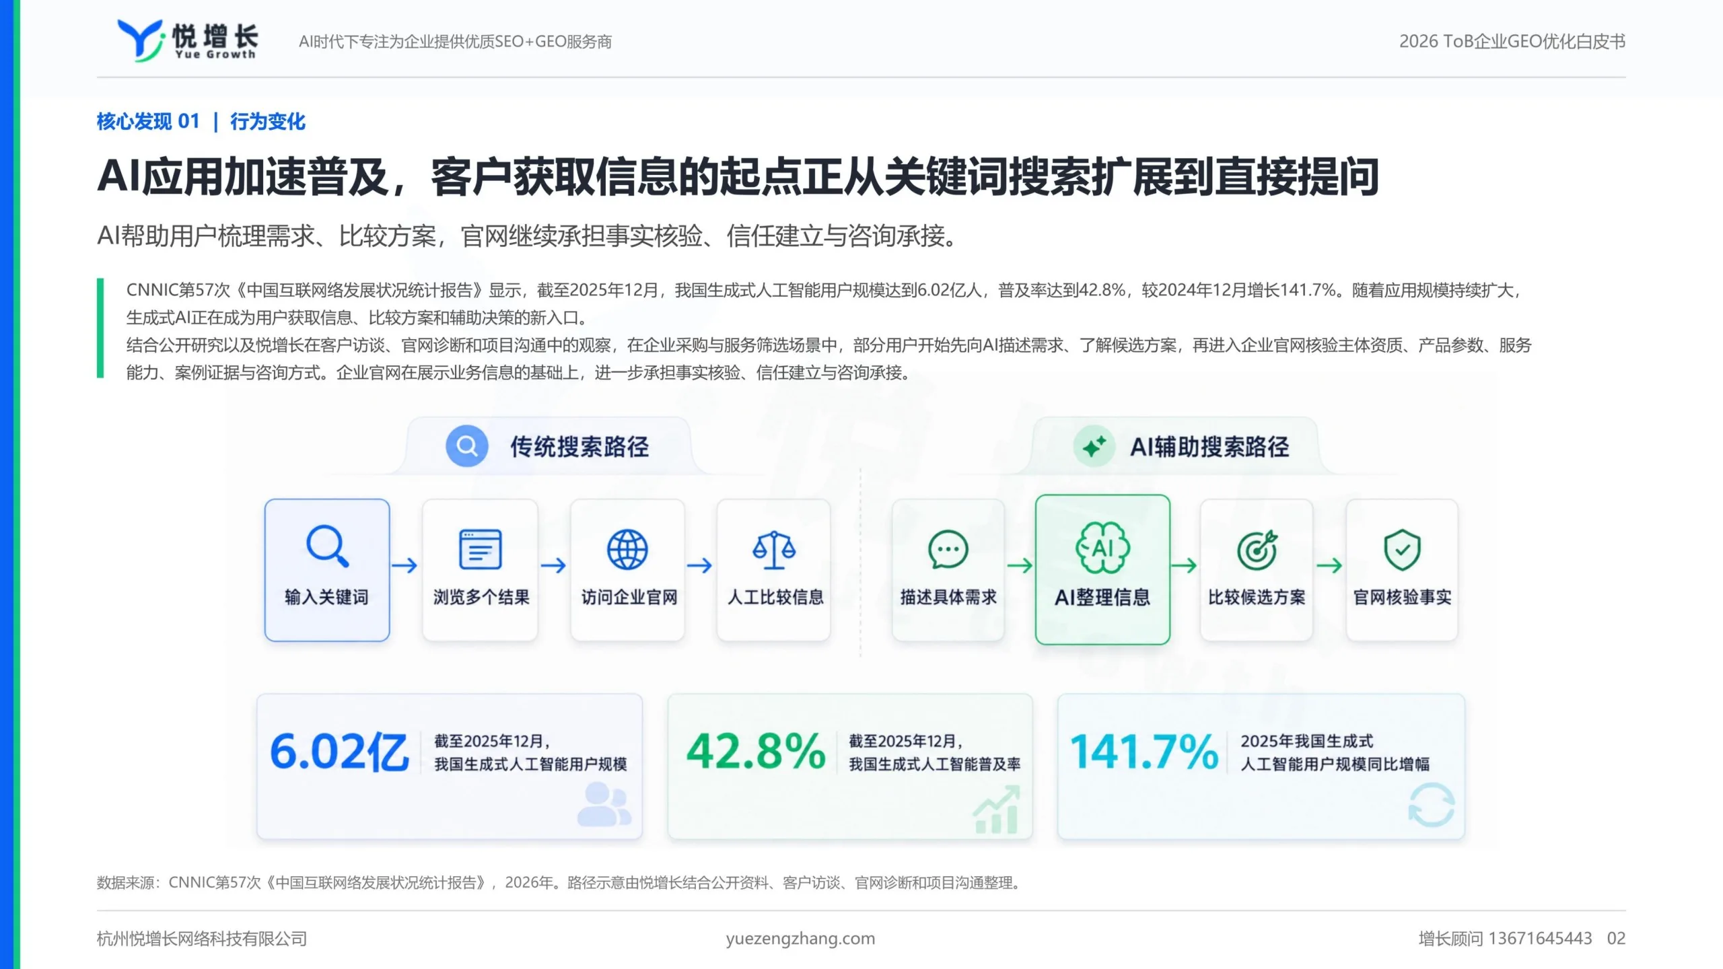This screenshot has height=969, width=1723.
Task: Click the 6.02亿 statistic
Action: (x=339, y=752)
